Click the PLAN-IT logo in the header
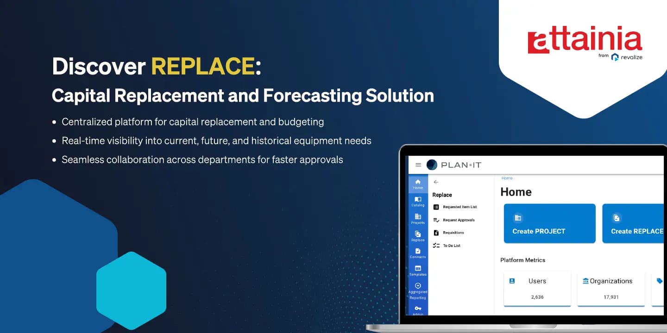 click(453, 165)
